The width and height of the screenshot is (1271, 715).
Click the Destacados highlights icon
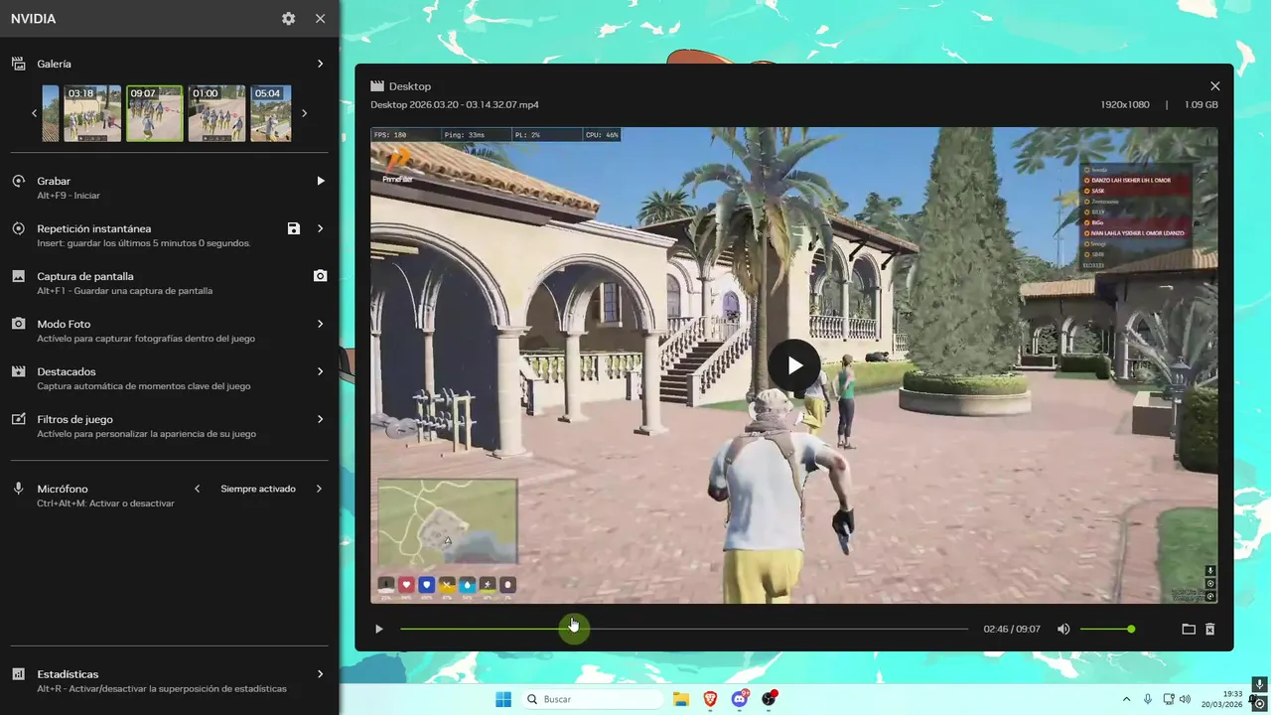pos(18,371)
